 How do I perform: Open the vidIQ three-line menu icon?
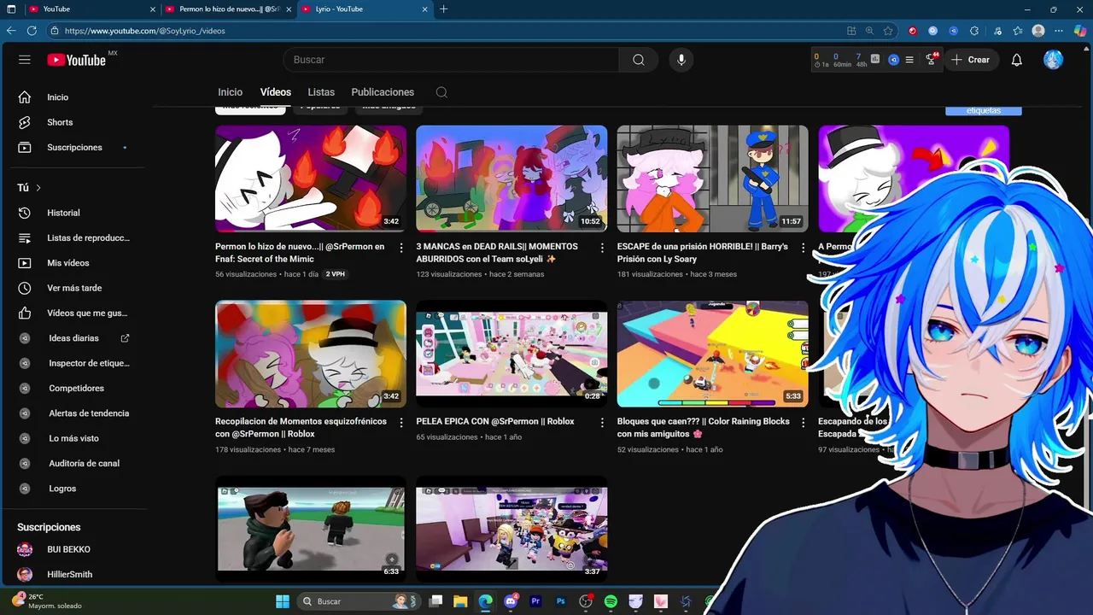point(909,60)
